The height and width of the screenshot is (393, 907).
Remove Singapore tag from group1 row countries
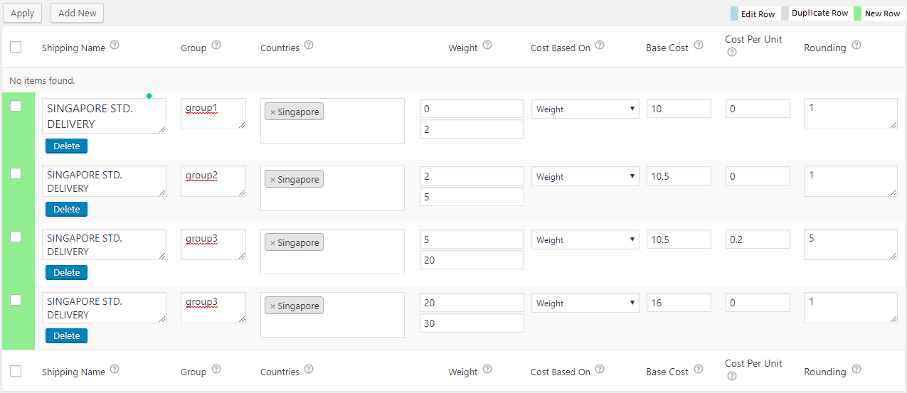point(272,112)
